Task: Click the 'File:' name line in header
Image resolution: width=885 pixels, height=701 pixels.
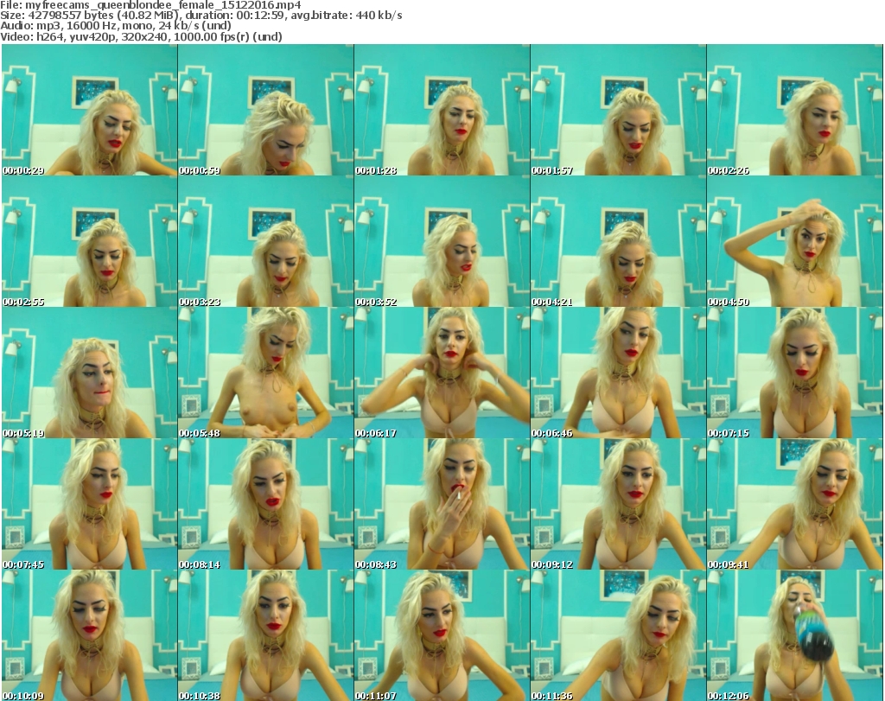Action: pos(150,5)
